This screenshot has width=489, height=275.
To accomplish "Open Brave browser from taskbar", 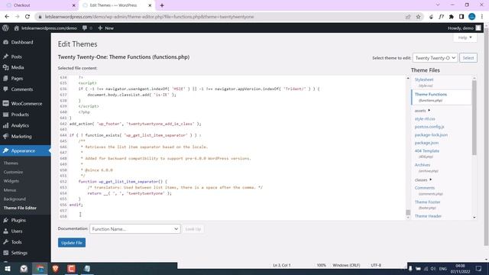I will coord(56,268).
